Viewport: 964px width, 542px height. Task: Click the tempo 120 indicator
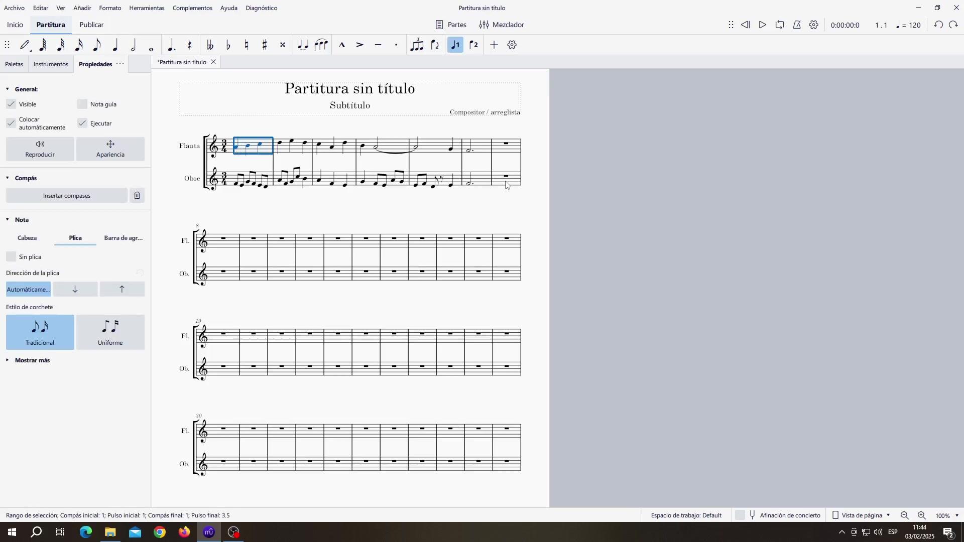pos(909,25)
